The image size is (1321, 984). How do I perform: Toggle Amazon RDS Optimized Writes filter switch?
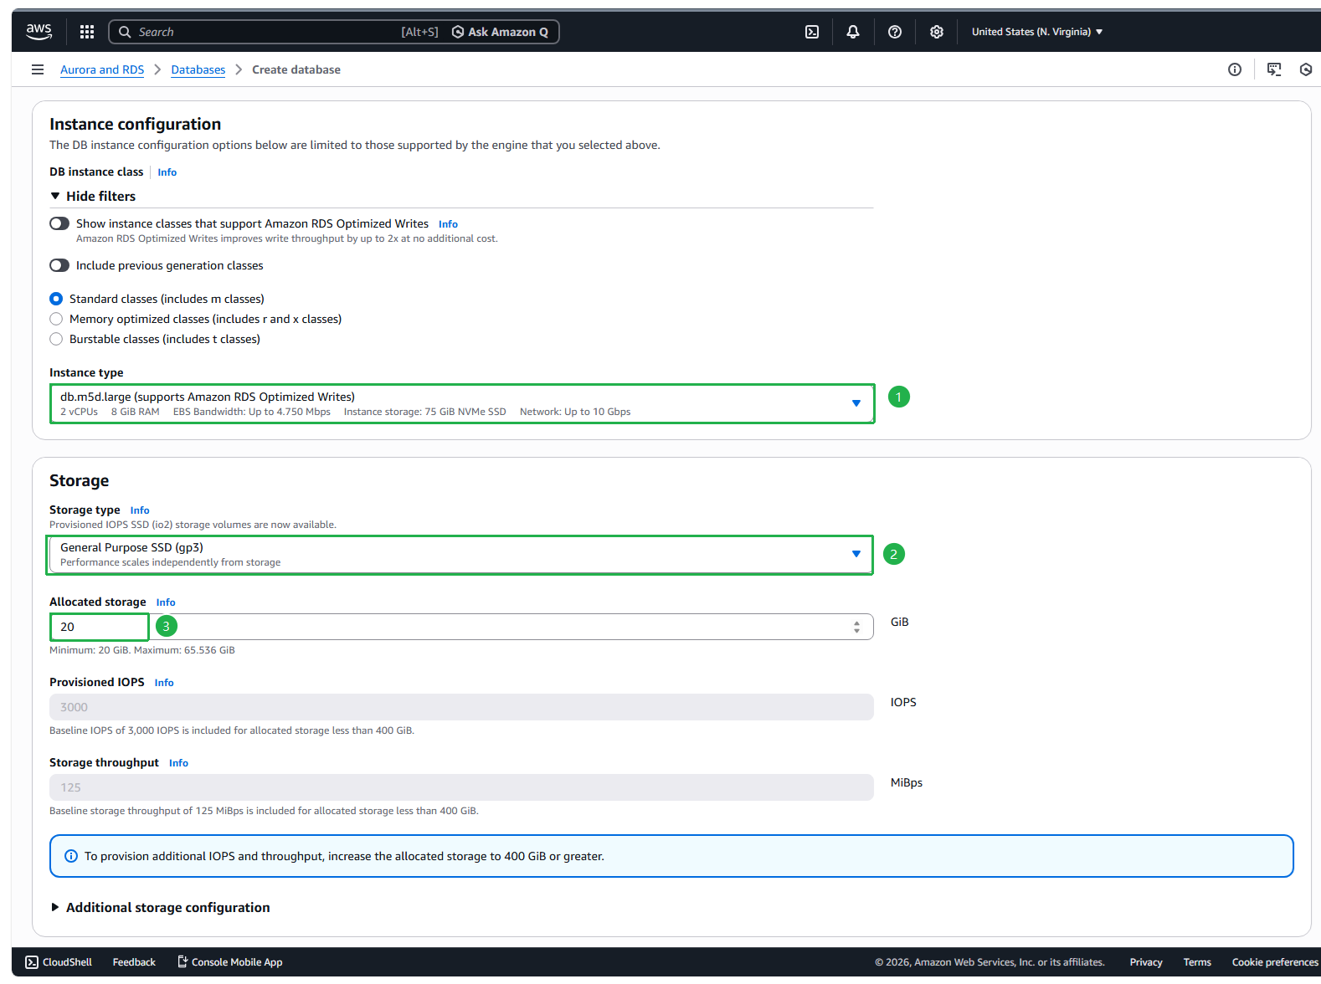(59, 223)
